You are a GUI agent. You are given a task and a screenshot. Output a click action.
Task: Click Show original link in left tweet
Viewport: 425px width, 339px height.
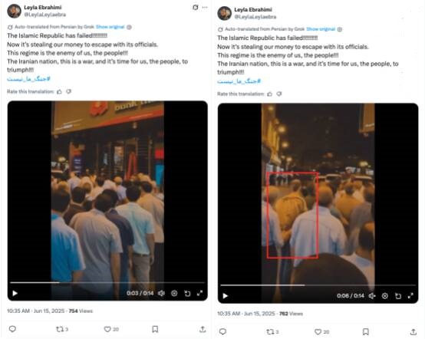click(110, 27)
